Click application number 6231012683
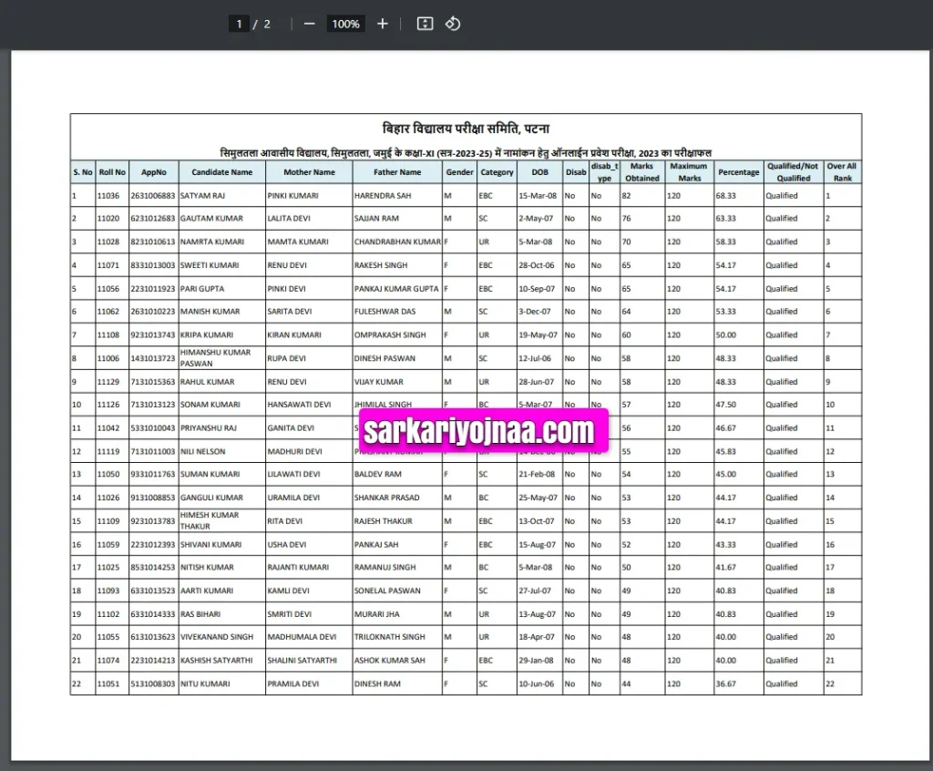 tap(153, 219)
